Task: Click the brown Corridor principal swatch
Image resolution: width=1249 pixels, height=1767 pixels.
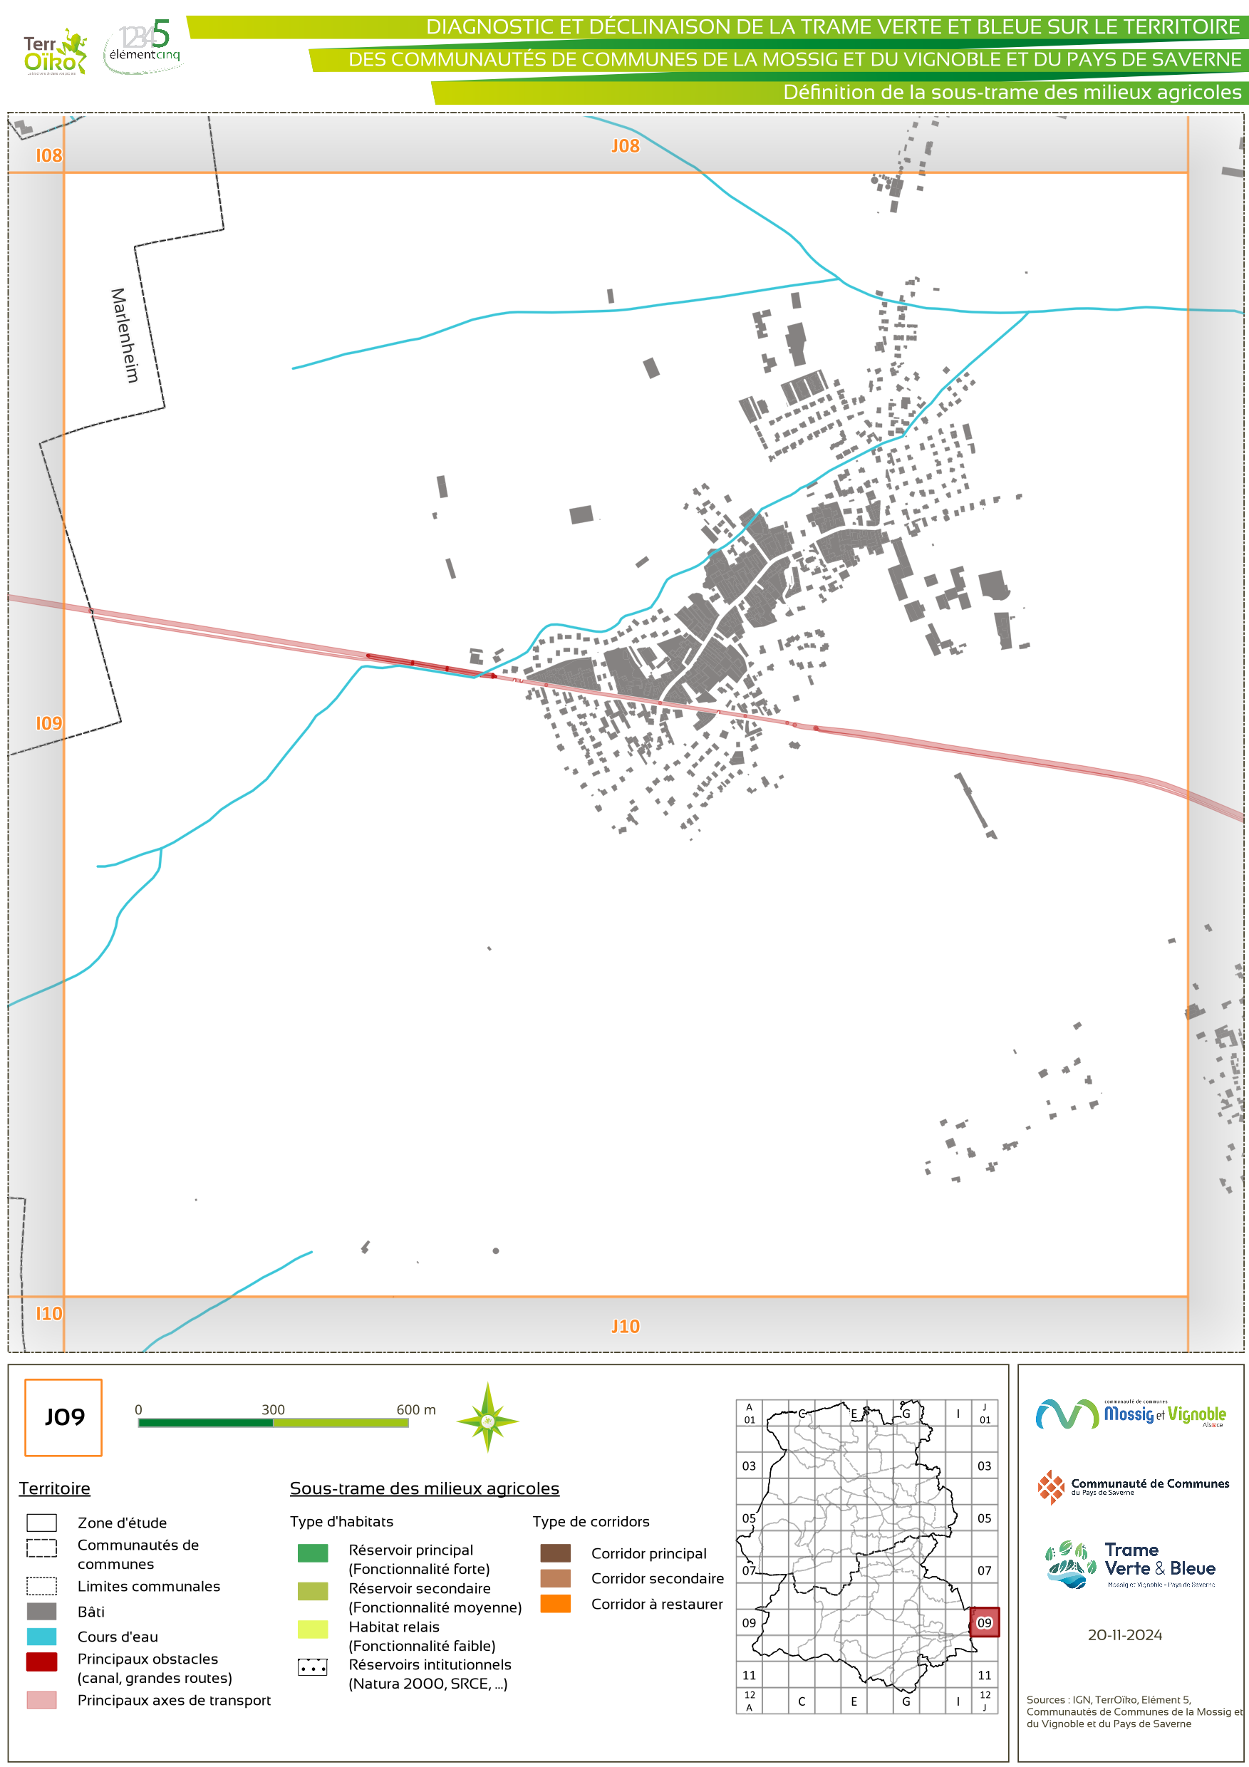Action: (x=555, y=1553)
